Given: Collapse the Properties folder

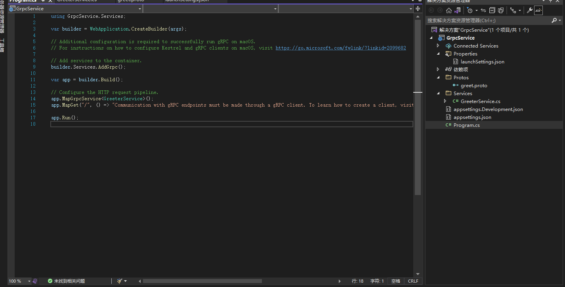Looking at the screenshot, I should 438,54.
